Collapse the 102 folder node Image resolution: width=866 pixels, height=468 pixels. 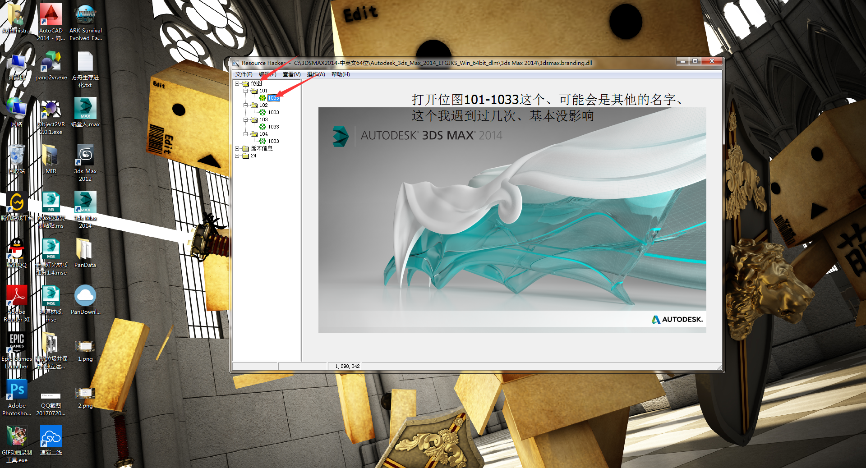[245, 105]
